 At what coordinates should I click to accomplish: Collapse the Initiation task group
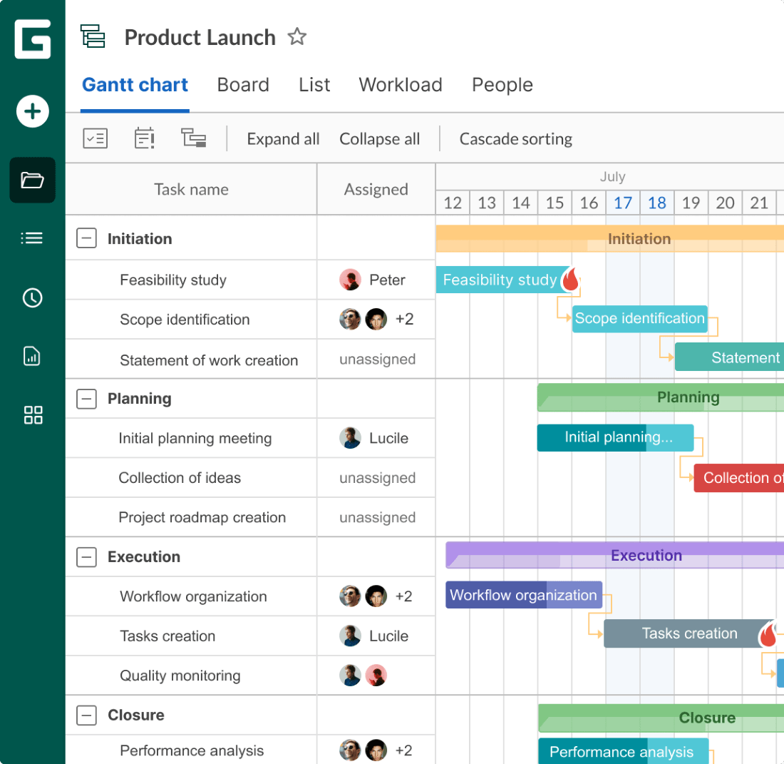tap(86, 238)
